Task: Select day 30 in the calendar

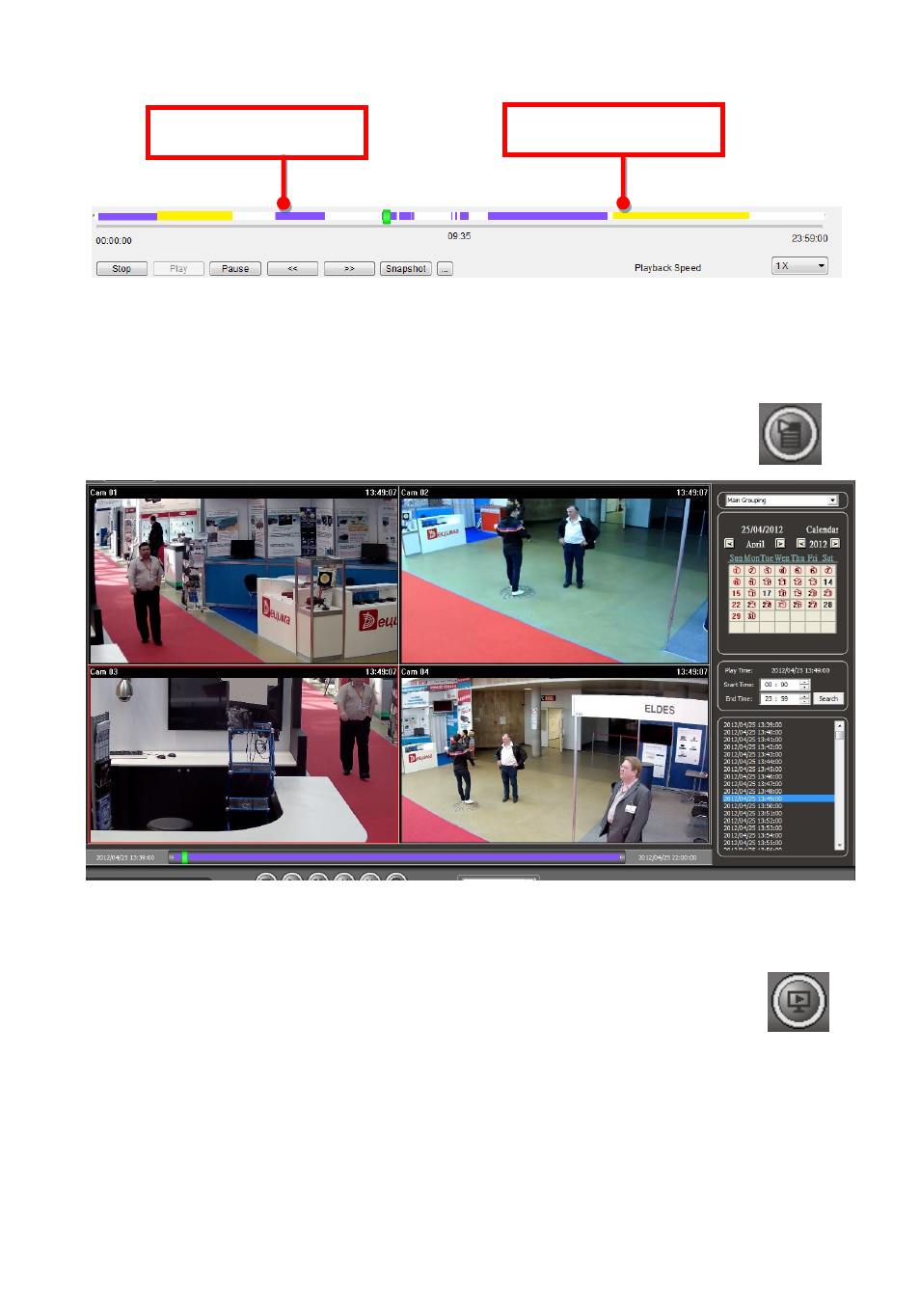Action: (752, 616)
